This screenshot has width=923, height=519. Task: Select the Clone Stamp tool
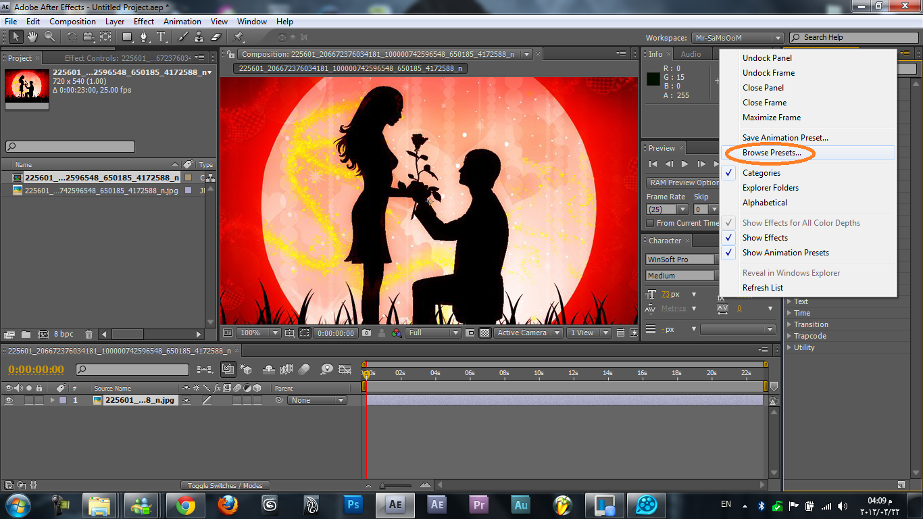[x=199, y=37]
